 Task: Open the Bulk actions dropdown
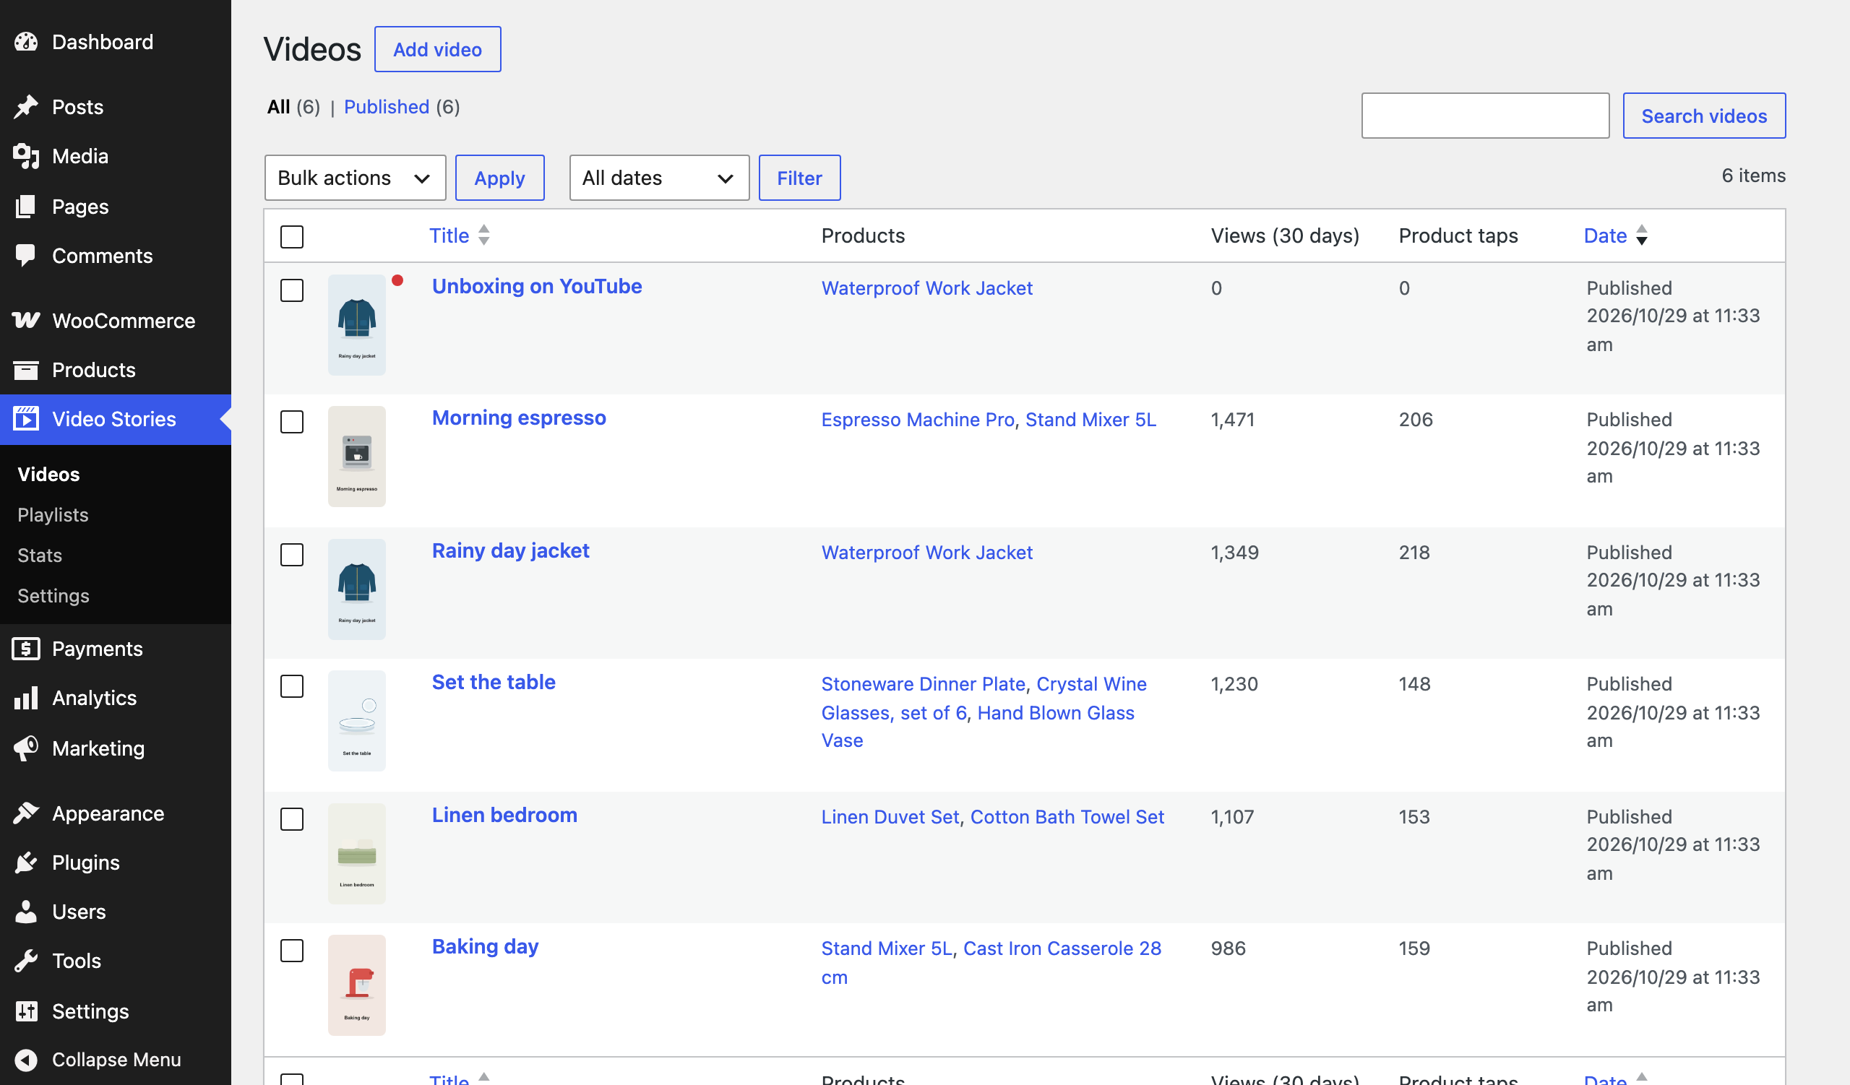356,178
